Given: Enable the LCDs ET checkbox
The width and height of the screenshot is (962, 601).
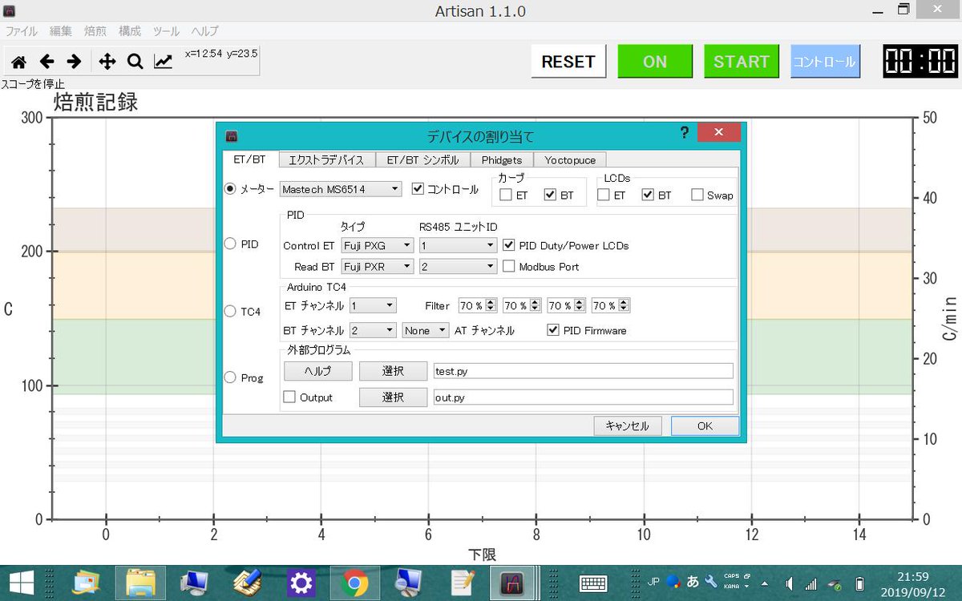Looking at the screenshot, I should [x=604, y=195].
